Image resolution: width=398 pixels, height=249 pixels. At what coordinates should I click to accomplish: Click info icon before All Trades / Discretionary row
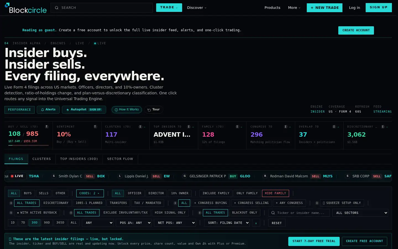[x=11, y=203]
